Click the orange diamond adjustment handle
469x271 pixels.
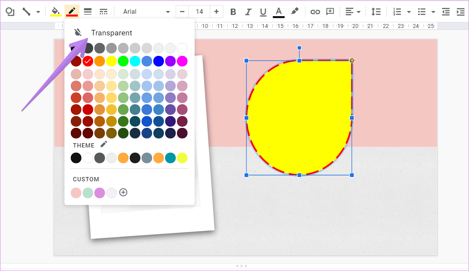[352, 61]
